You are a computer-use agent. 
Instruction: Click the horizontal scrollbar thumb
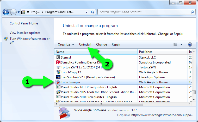(101, 104)
